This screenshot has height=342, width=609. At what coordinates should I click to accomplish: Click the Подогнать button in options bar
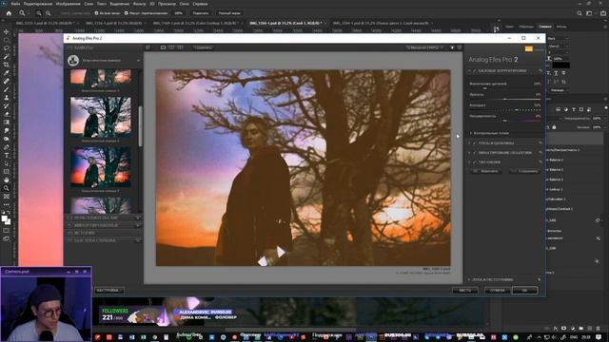coord(201,13)
